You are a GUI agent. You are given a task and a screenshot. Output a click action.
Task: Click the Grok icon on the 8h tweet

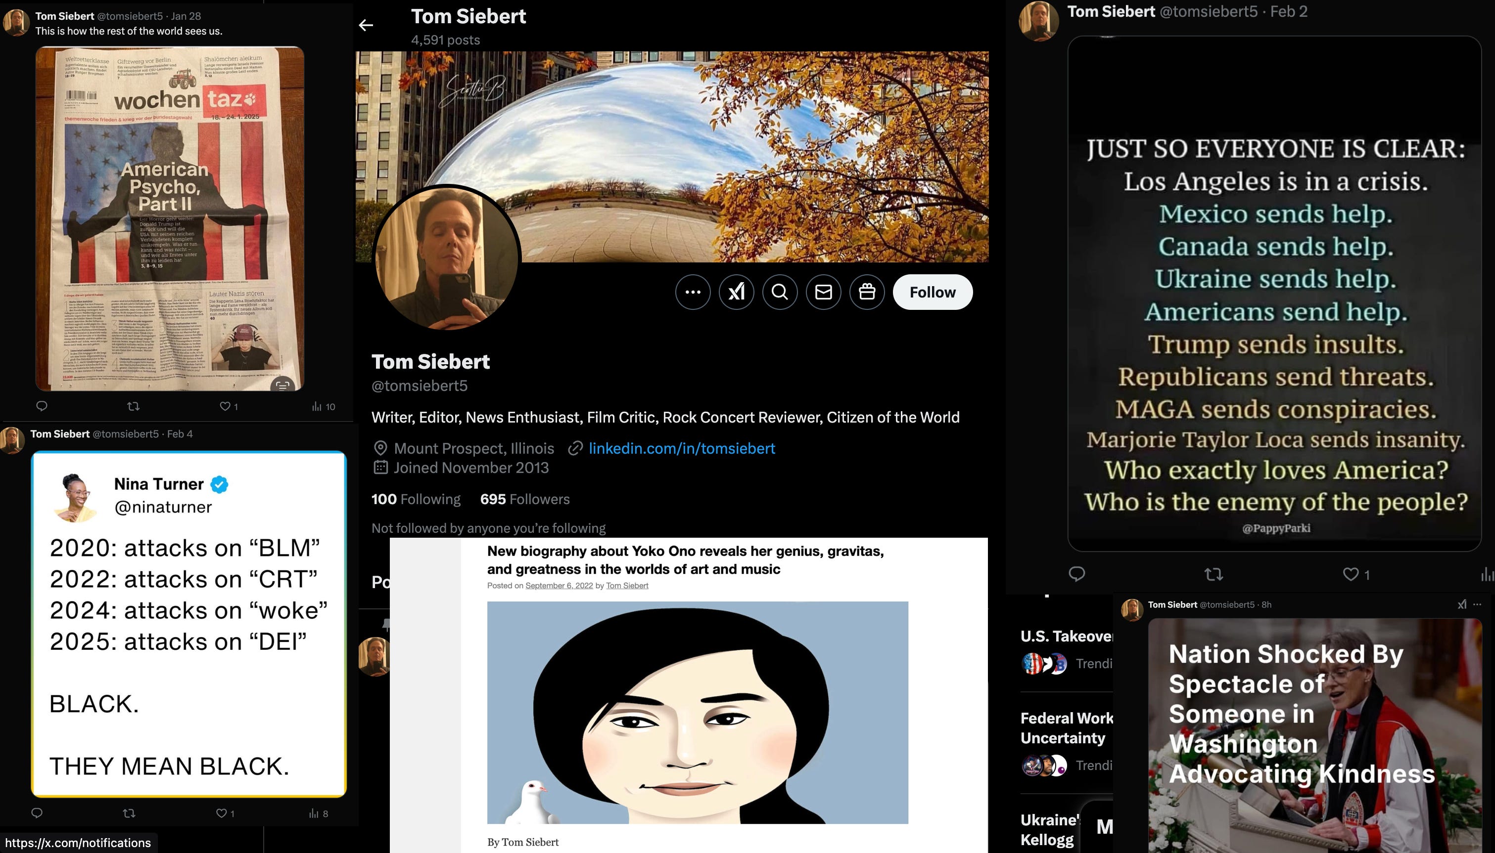[x=1461, y=604]
